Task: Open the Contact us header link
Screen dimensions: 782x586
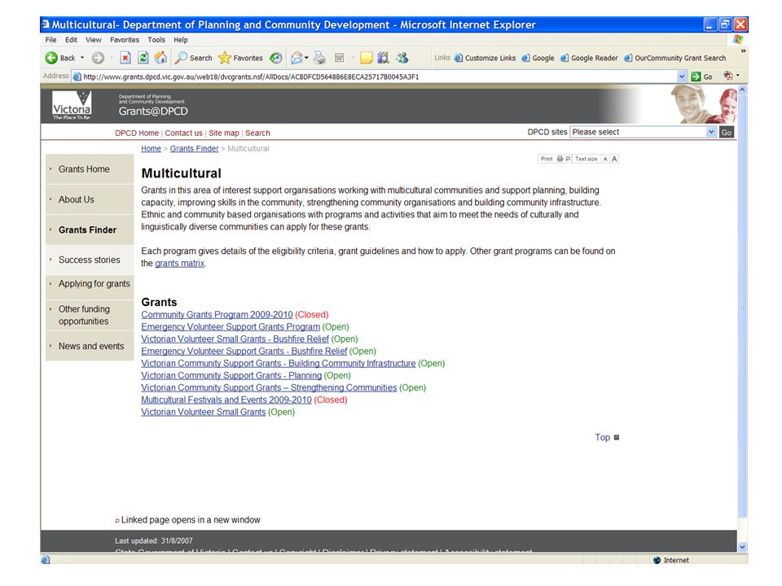Action: 183,133
